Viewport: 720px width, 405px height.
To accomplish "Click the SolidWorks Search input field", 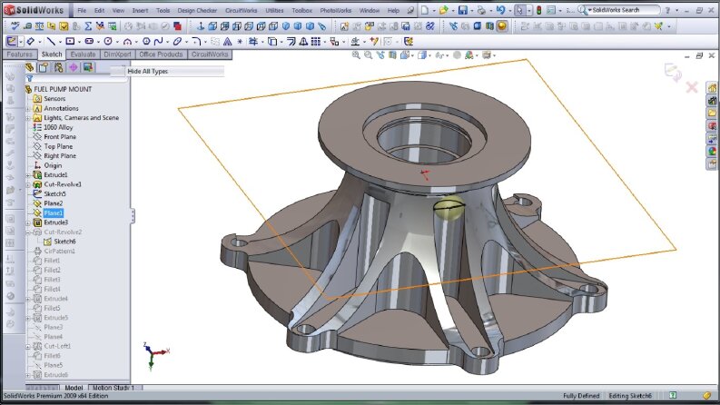I will [625, 10].
